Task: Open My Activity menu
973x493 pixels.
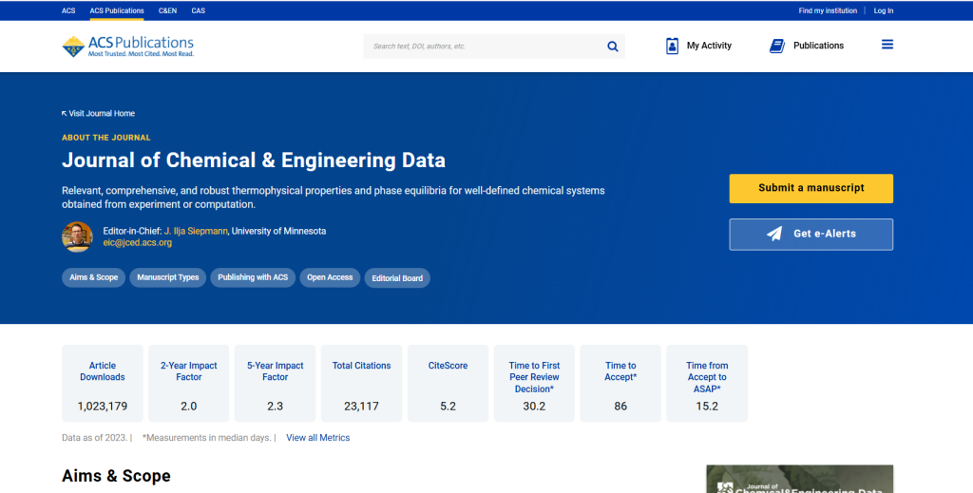Action: coord(698,46)
